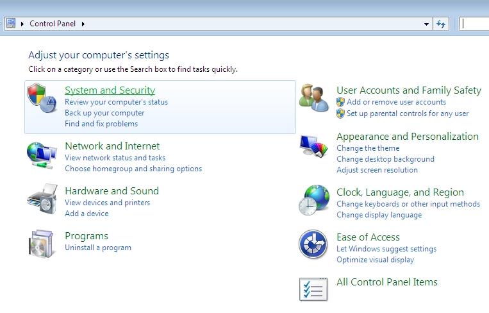The width and height of the screenshot is (489, 313).
Task: Open the address bar history dropdown arrow
Action: pos(427,24)
